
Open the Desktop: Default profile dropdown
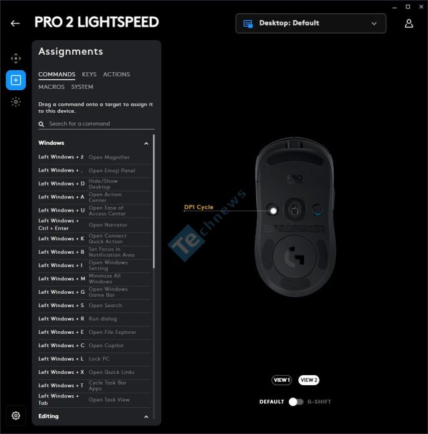tap(311, 23)
